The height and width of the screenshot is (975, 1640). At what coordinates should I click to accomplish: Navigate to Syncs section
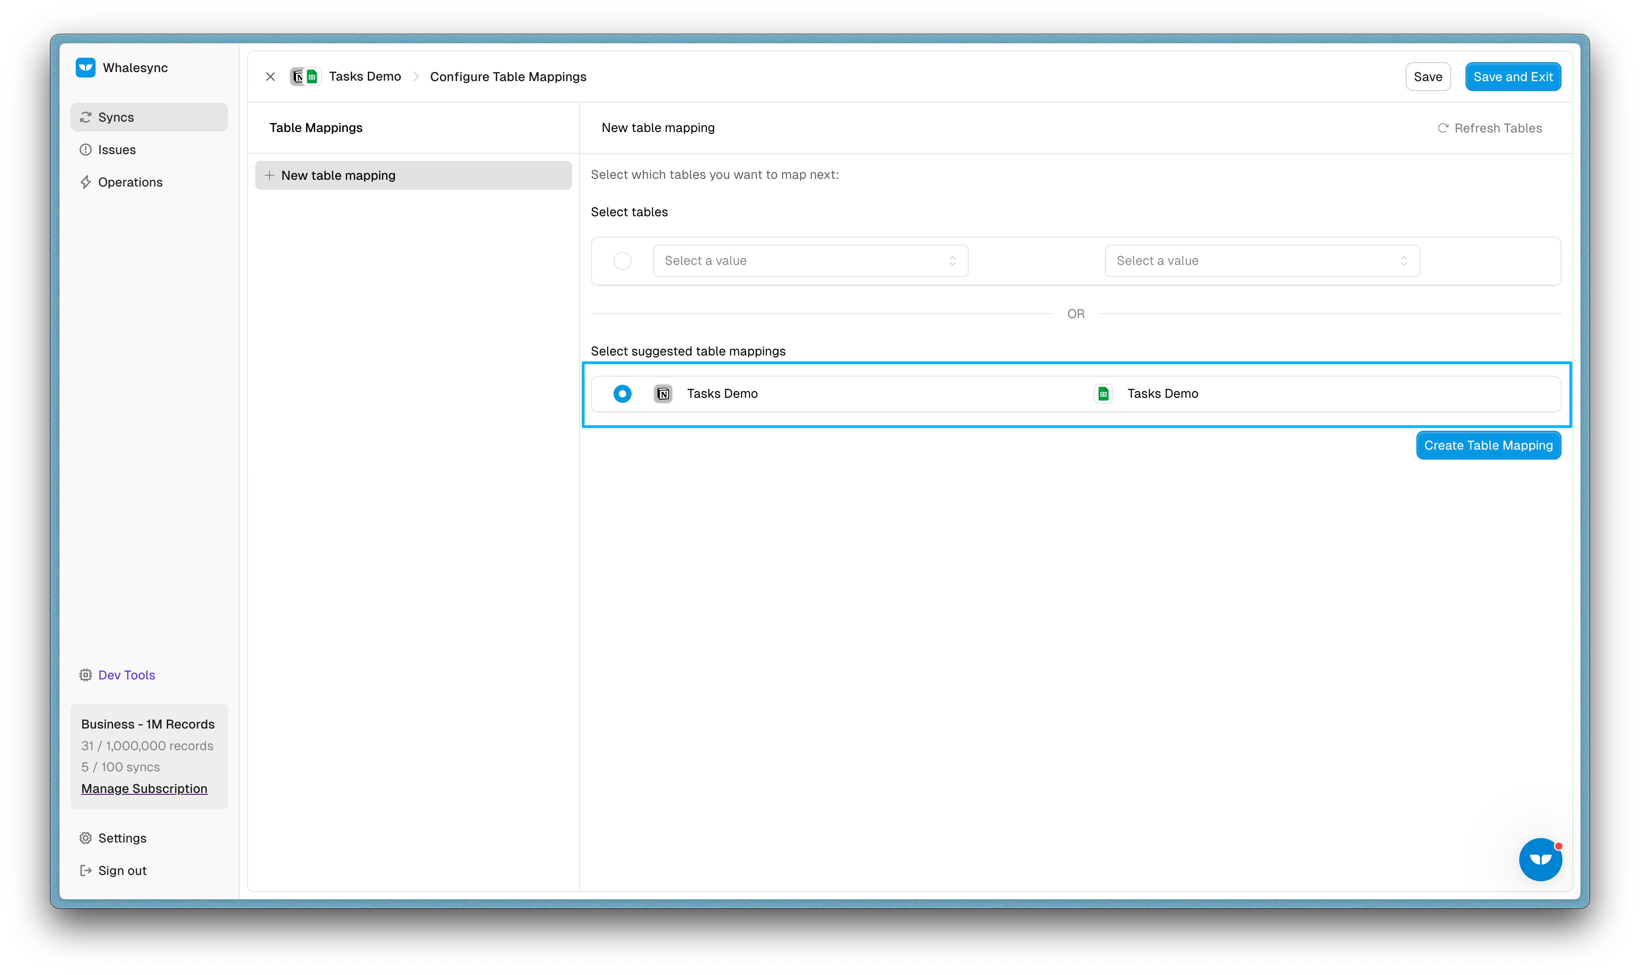[116, 117]
